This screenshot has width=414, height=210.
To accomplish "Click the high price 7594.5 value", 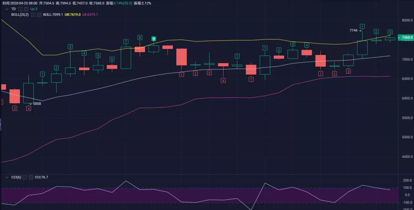I will (65, 3).
